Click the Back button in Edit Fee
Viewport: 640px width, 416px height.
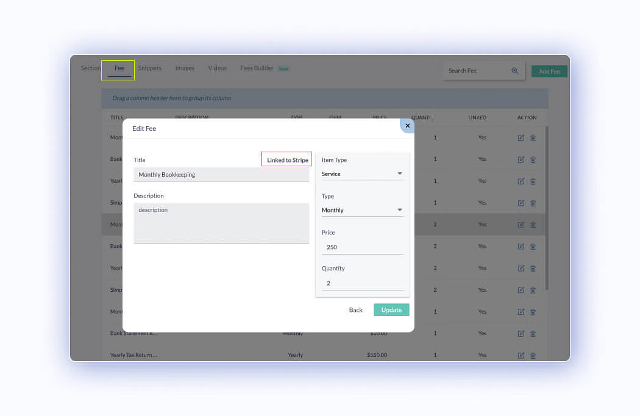click(x=355, y=310)
